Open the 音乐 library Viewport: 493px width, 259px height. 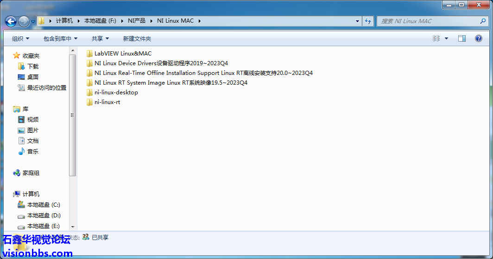(x=33, y=151)
